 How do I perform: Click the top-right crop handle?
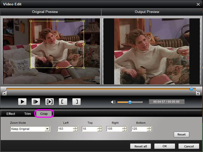[84, 21]
